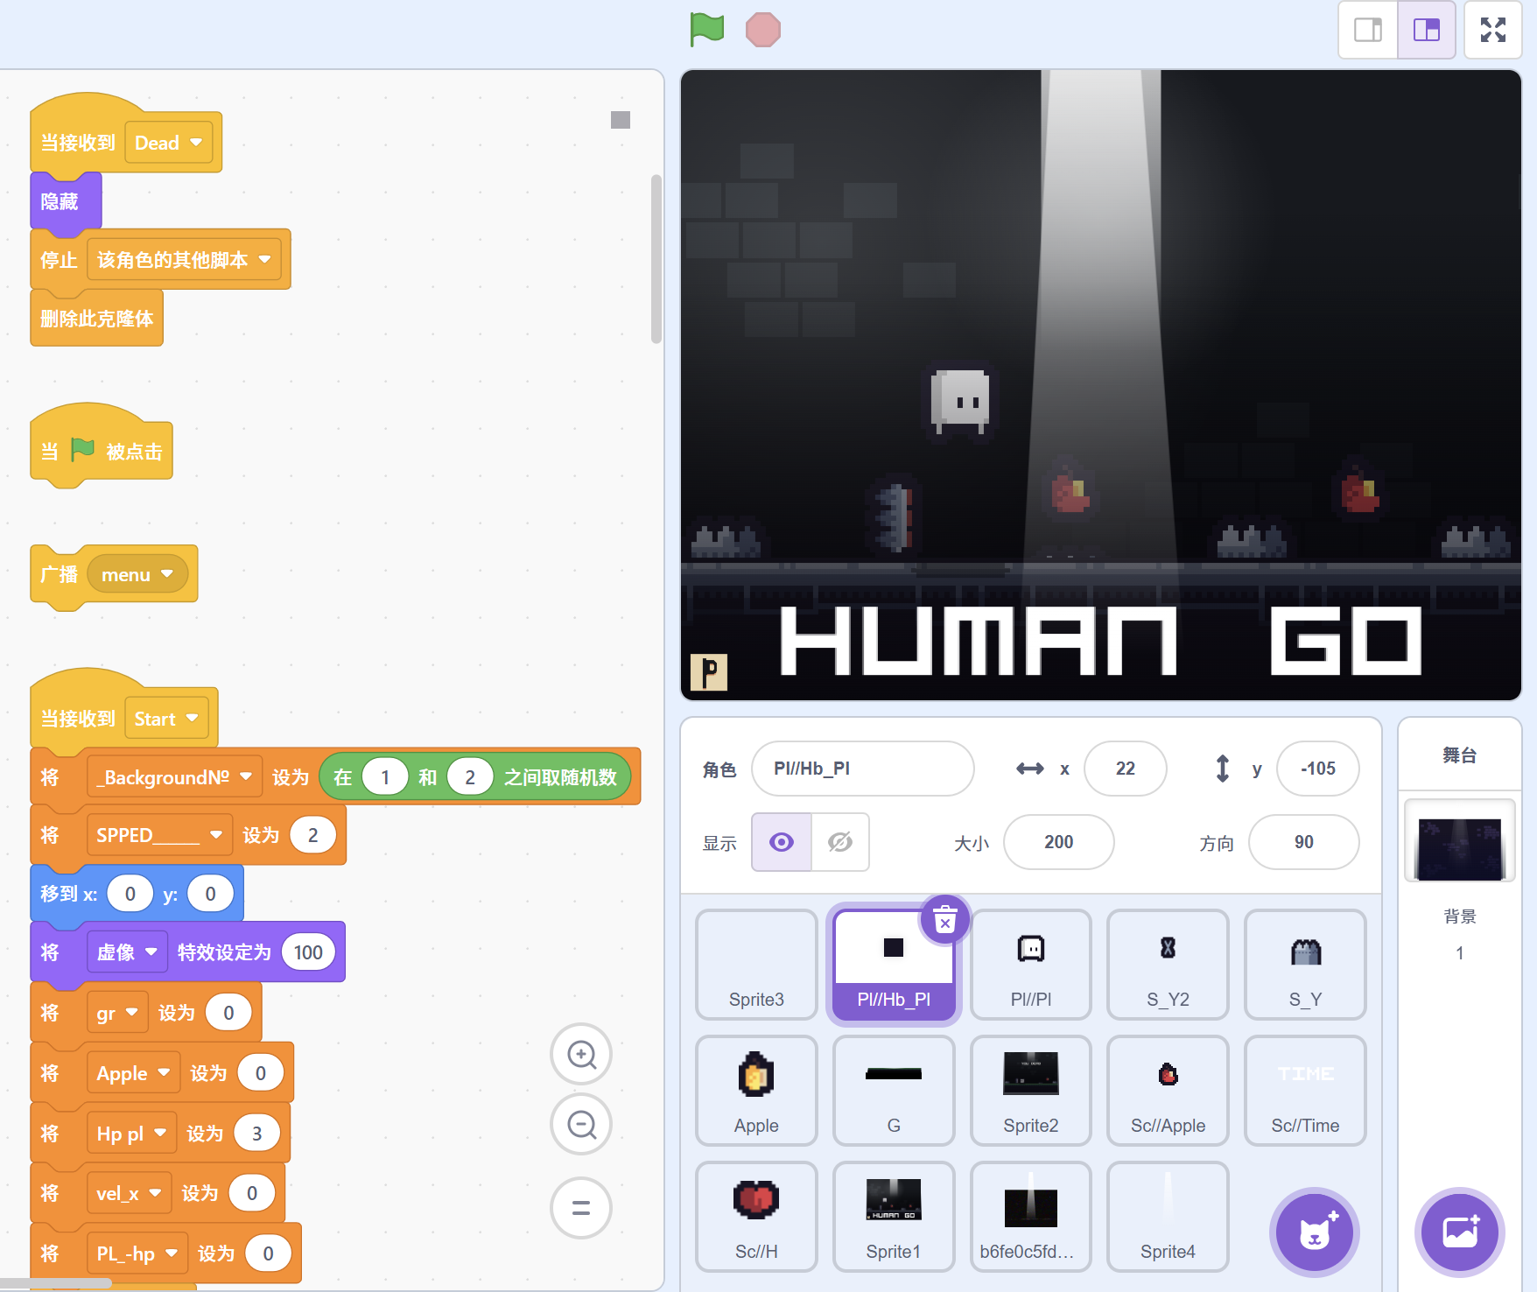Enter fullscreen stage mode
Screen dimensions: 1537x1292
[x=1492, y=30]
